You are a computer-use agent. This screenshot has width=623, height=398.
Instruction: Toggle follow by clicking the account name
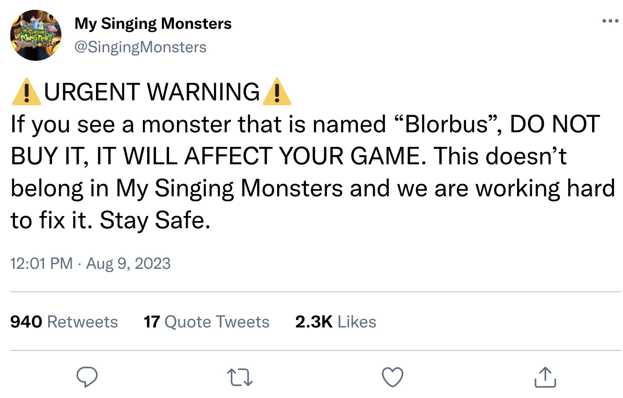click(153, 23)
